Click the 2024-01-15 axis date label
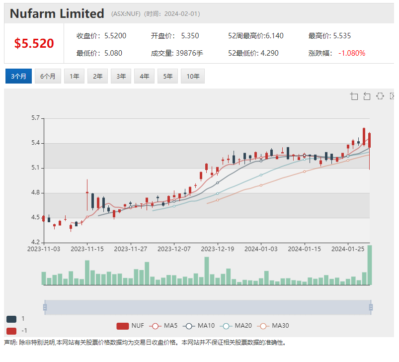399x362 pixels. coord(304,249)
